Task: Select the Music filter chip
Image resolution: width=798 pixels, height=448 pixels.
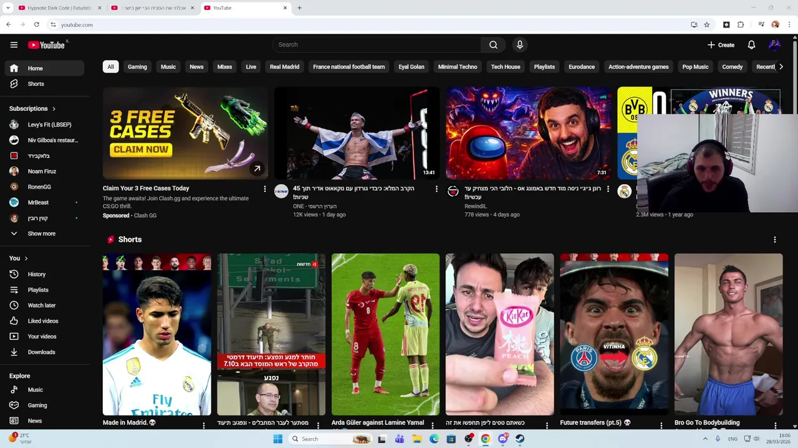Action: click(x=168, y=67)
